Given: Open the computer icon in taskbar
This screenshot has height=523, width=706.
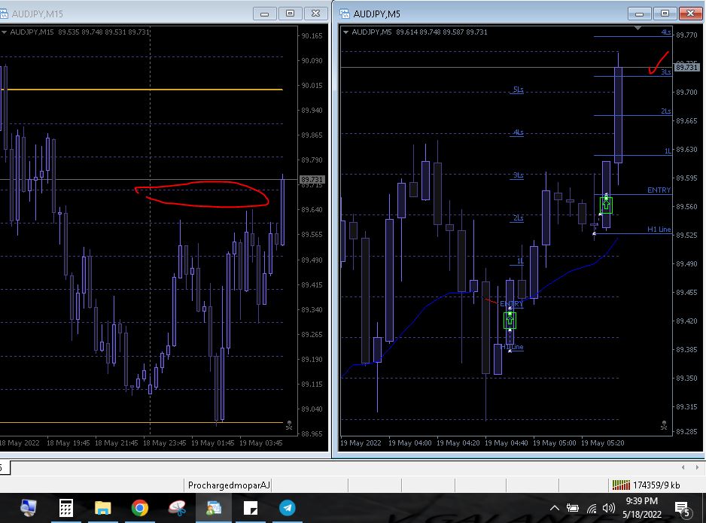Looking at the screenshot, I should (29, 508).
